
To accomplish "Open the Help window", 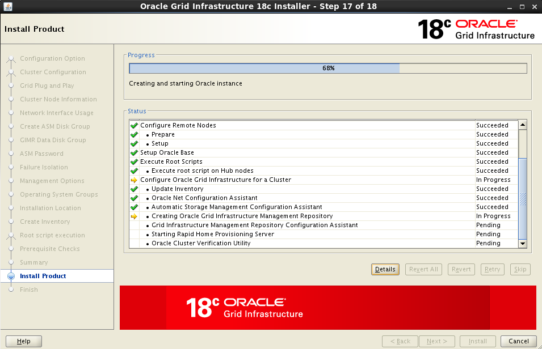I will [x=23, y=341].
